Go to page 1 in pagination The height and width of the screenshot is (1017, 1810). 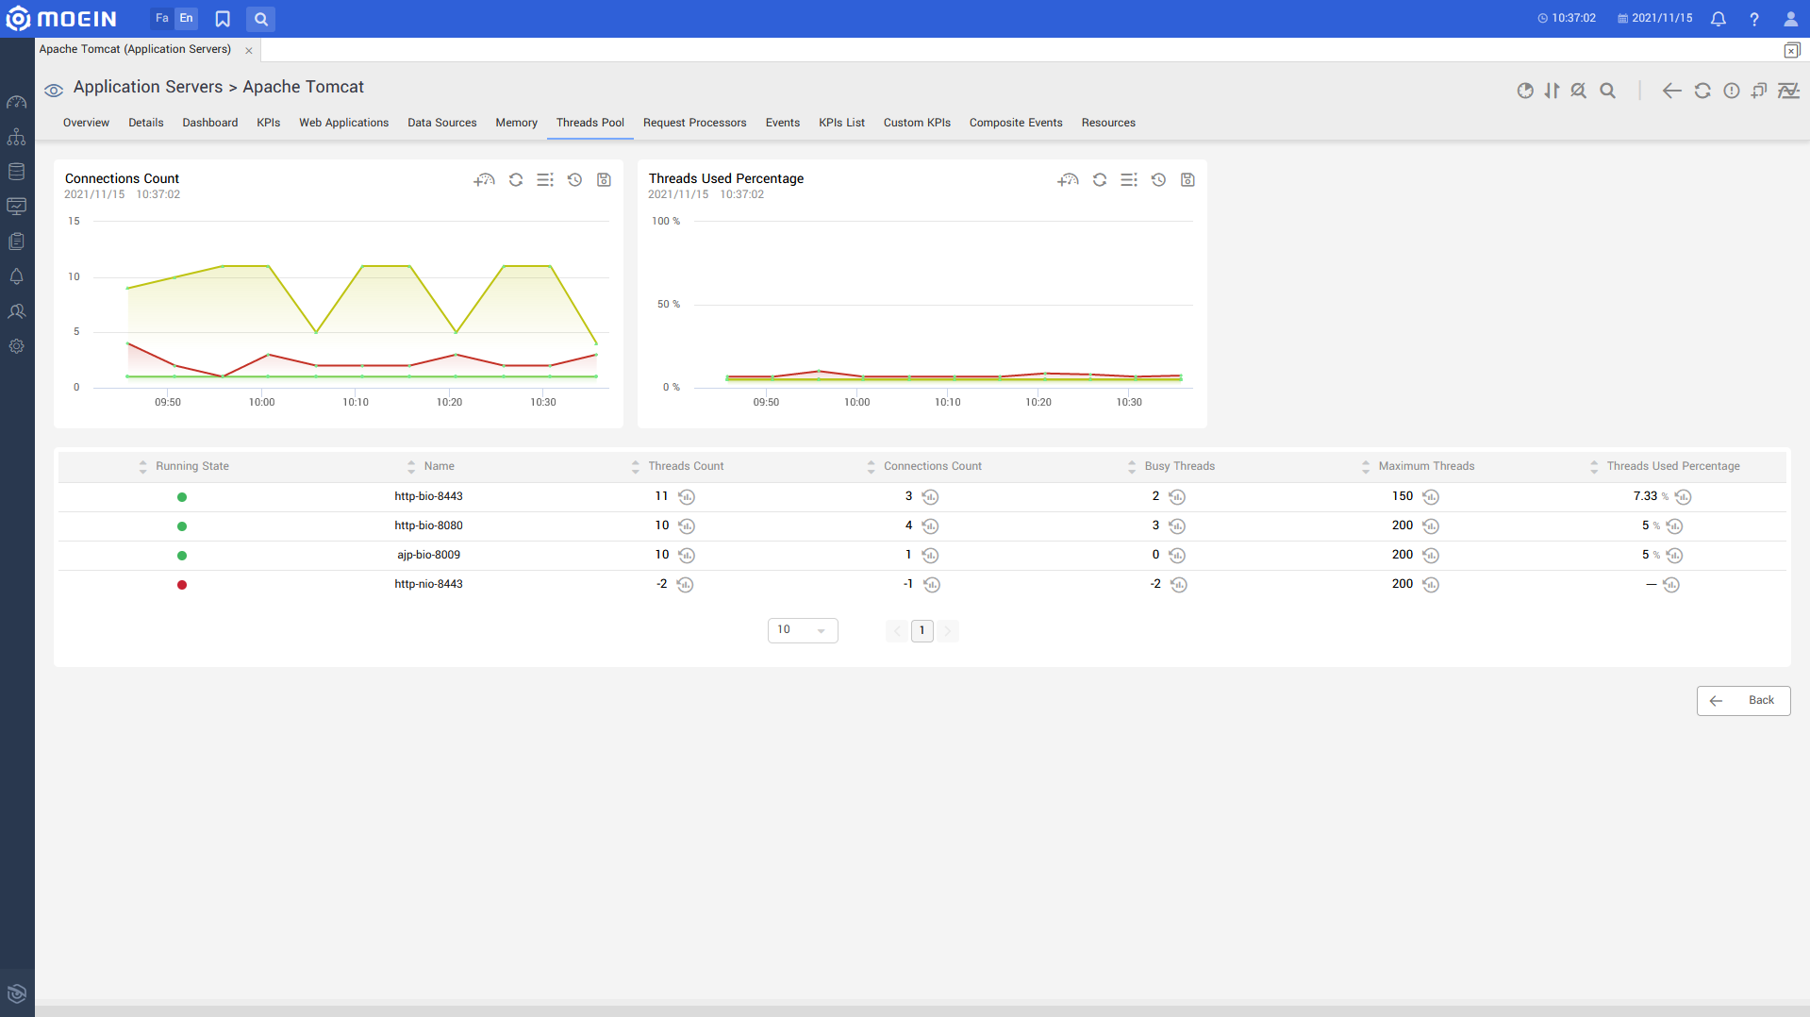pos(922,631)
